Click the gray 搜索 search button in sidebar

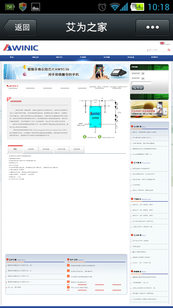click(x=138, y=88)
